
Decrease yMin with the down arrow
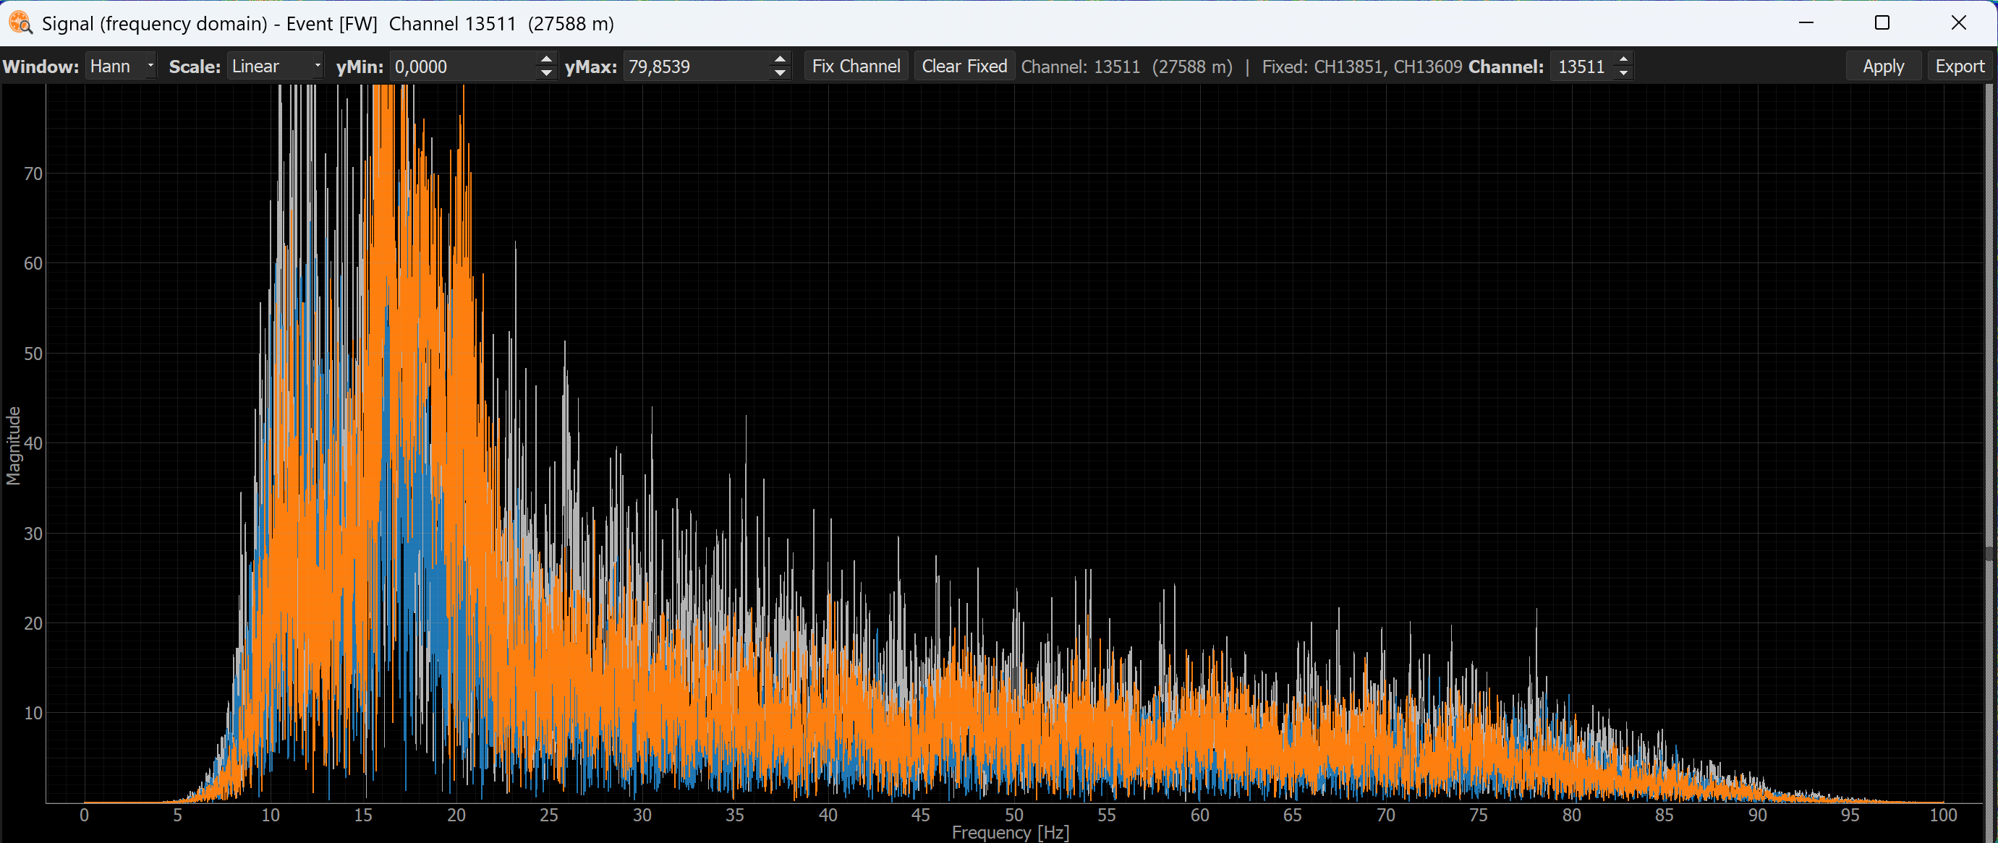pos(547,74)
